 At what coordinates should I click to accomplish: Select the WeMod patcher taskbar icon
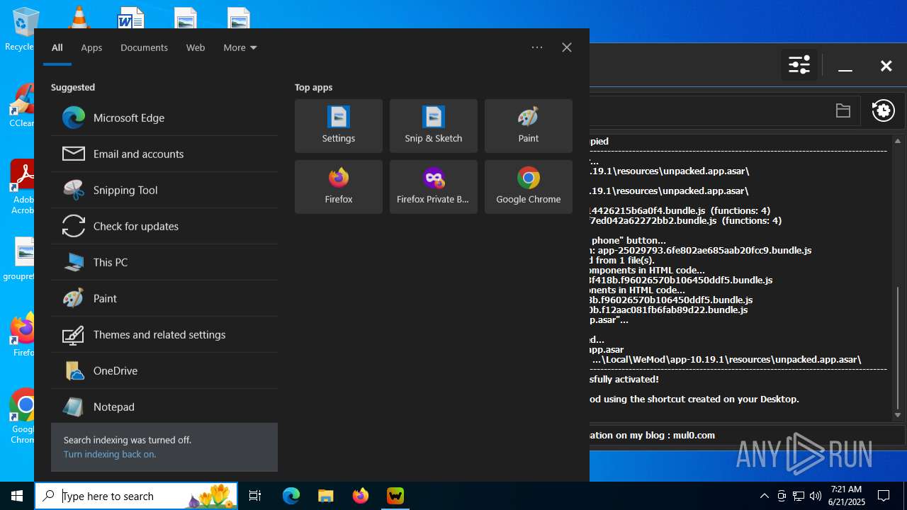click(395, 496)
